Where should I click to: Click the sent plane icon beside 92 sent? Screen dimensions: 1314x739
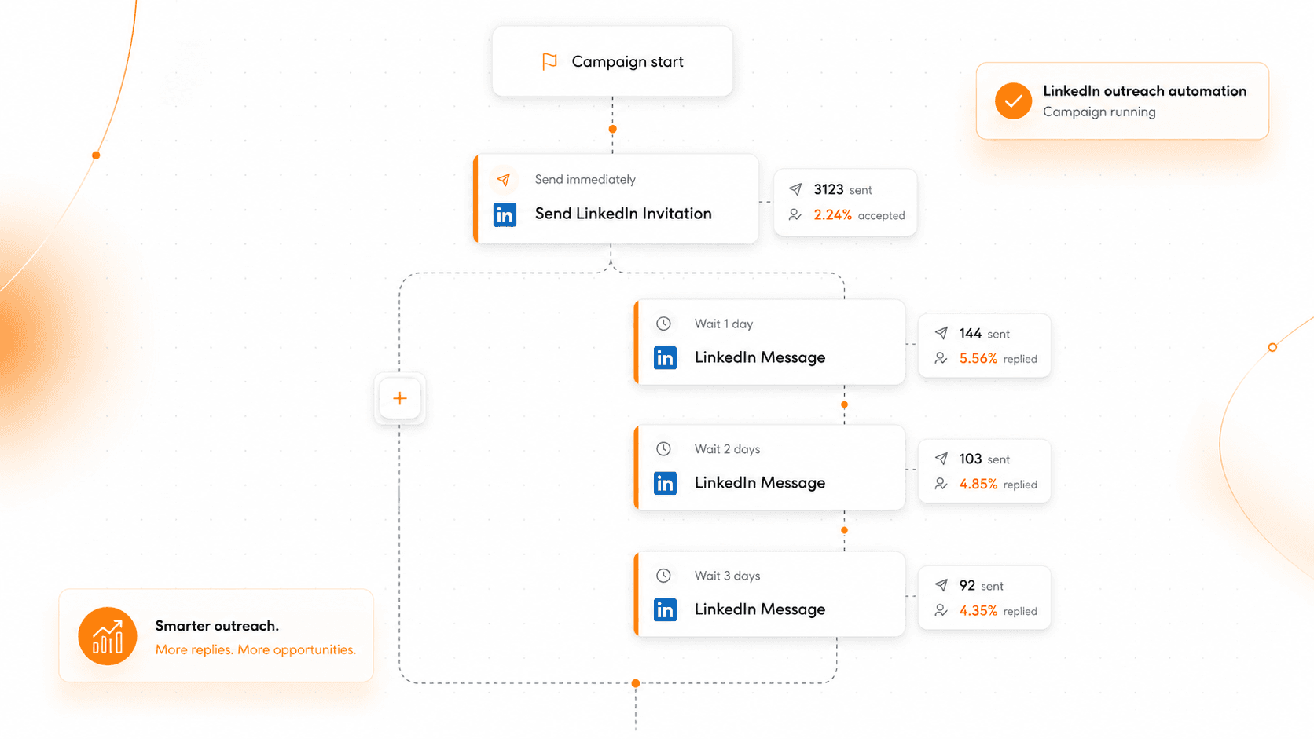pos(941,585)
